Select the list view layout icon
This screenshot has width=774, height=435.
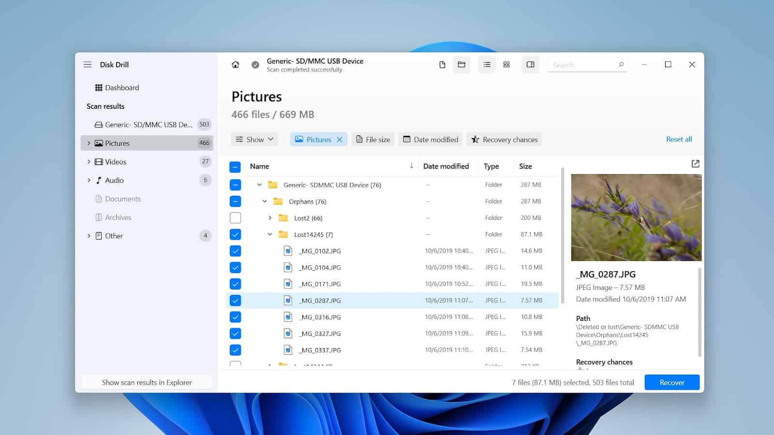(487, 64)
